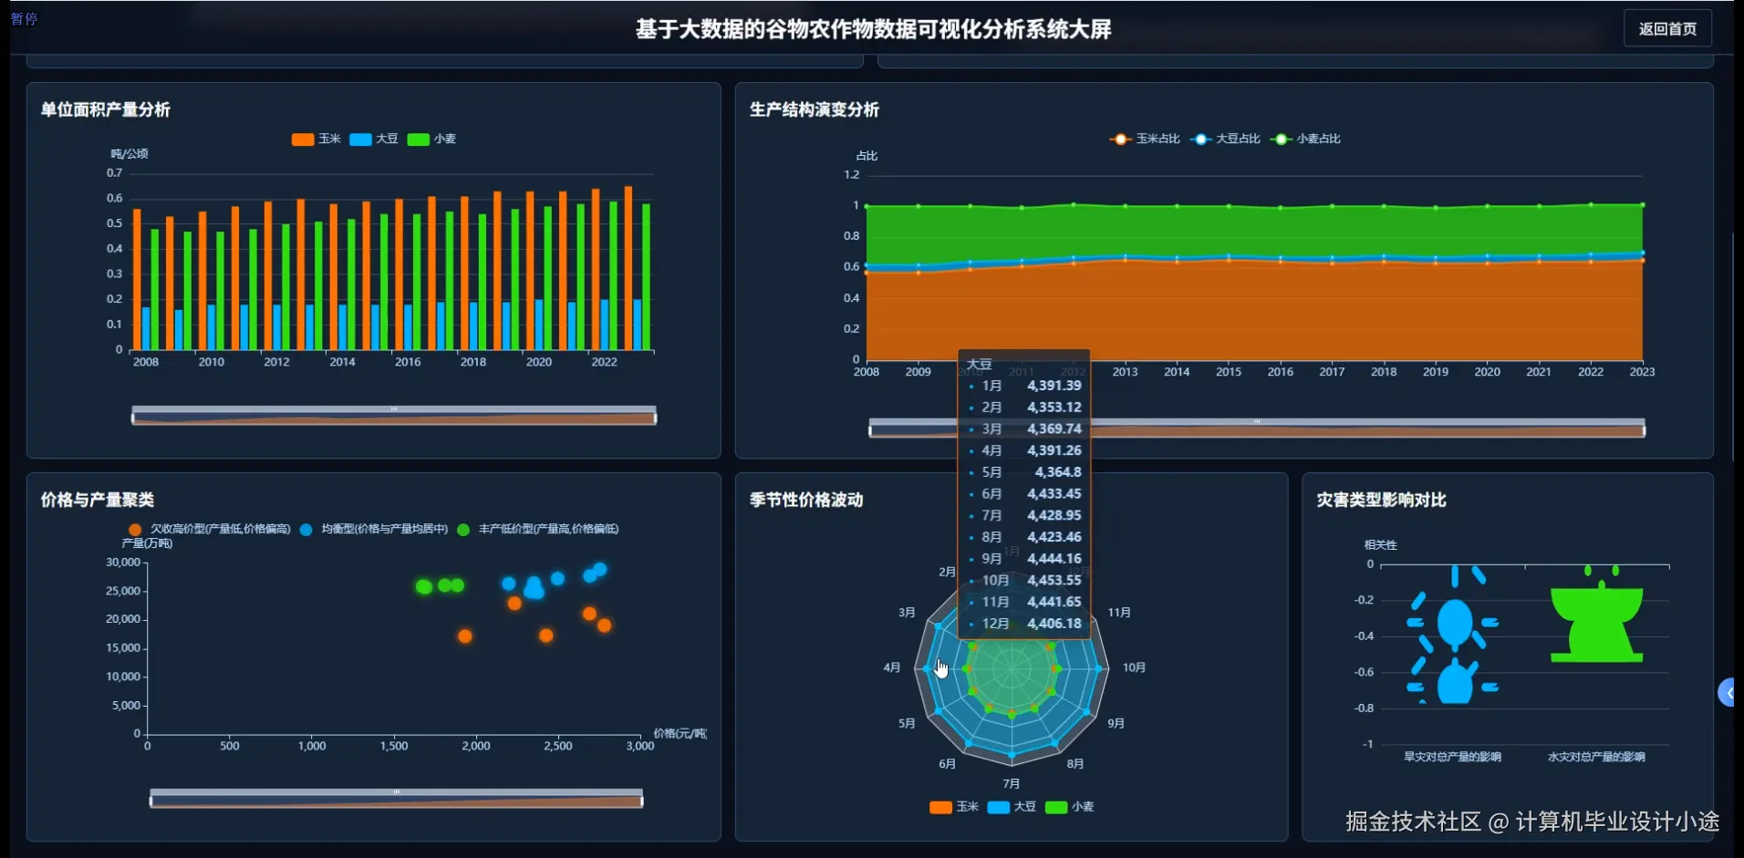
Task: Click the zoom bar below the 价格与产量聚类 scatter chart
Action: [x=396, y=798]
